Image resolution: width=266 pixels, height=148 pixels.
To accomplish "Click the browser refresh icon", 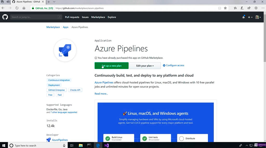I will click(17, 8).
